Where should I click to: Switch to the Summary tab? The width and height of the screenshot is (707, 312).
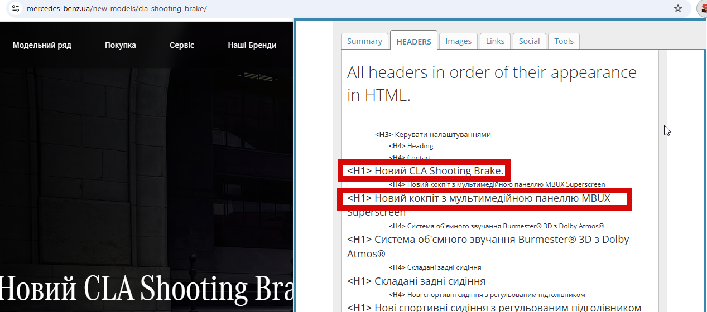click(364, 41)
